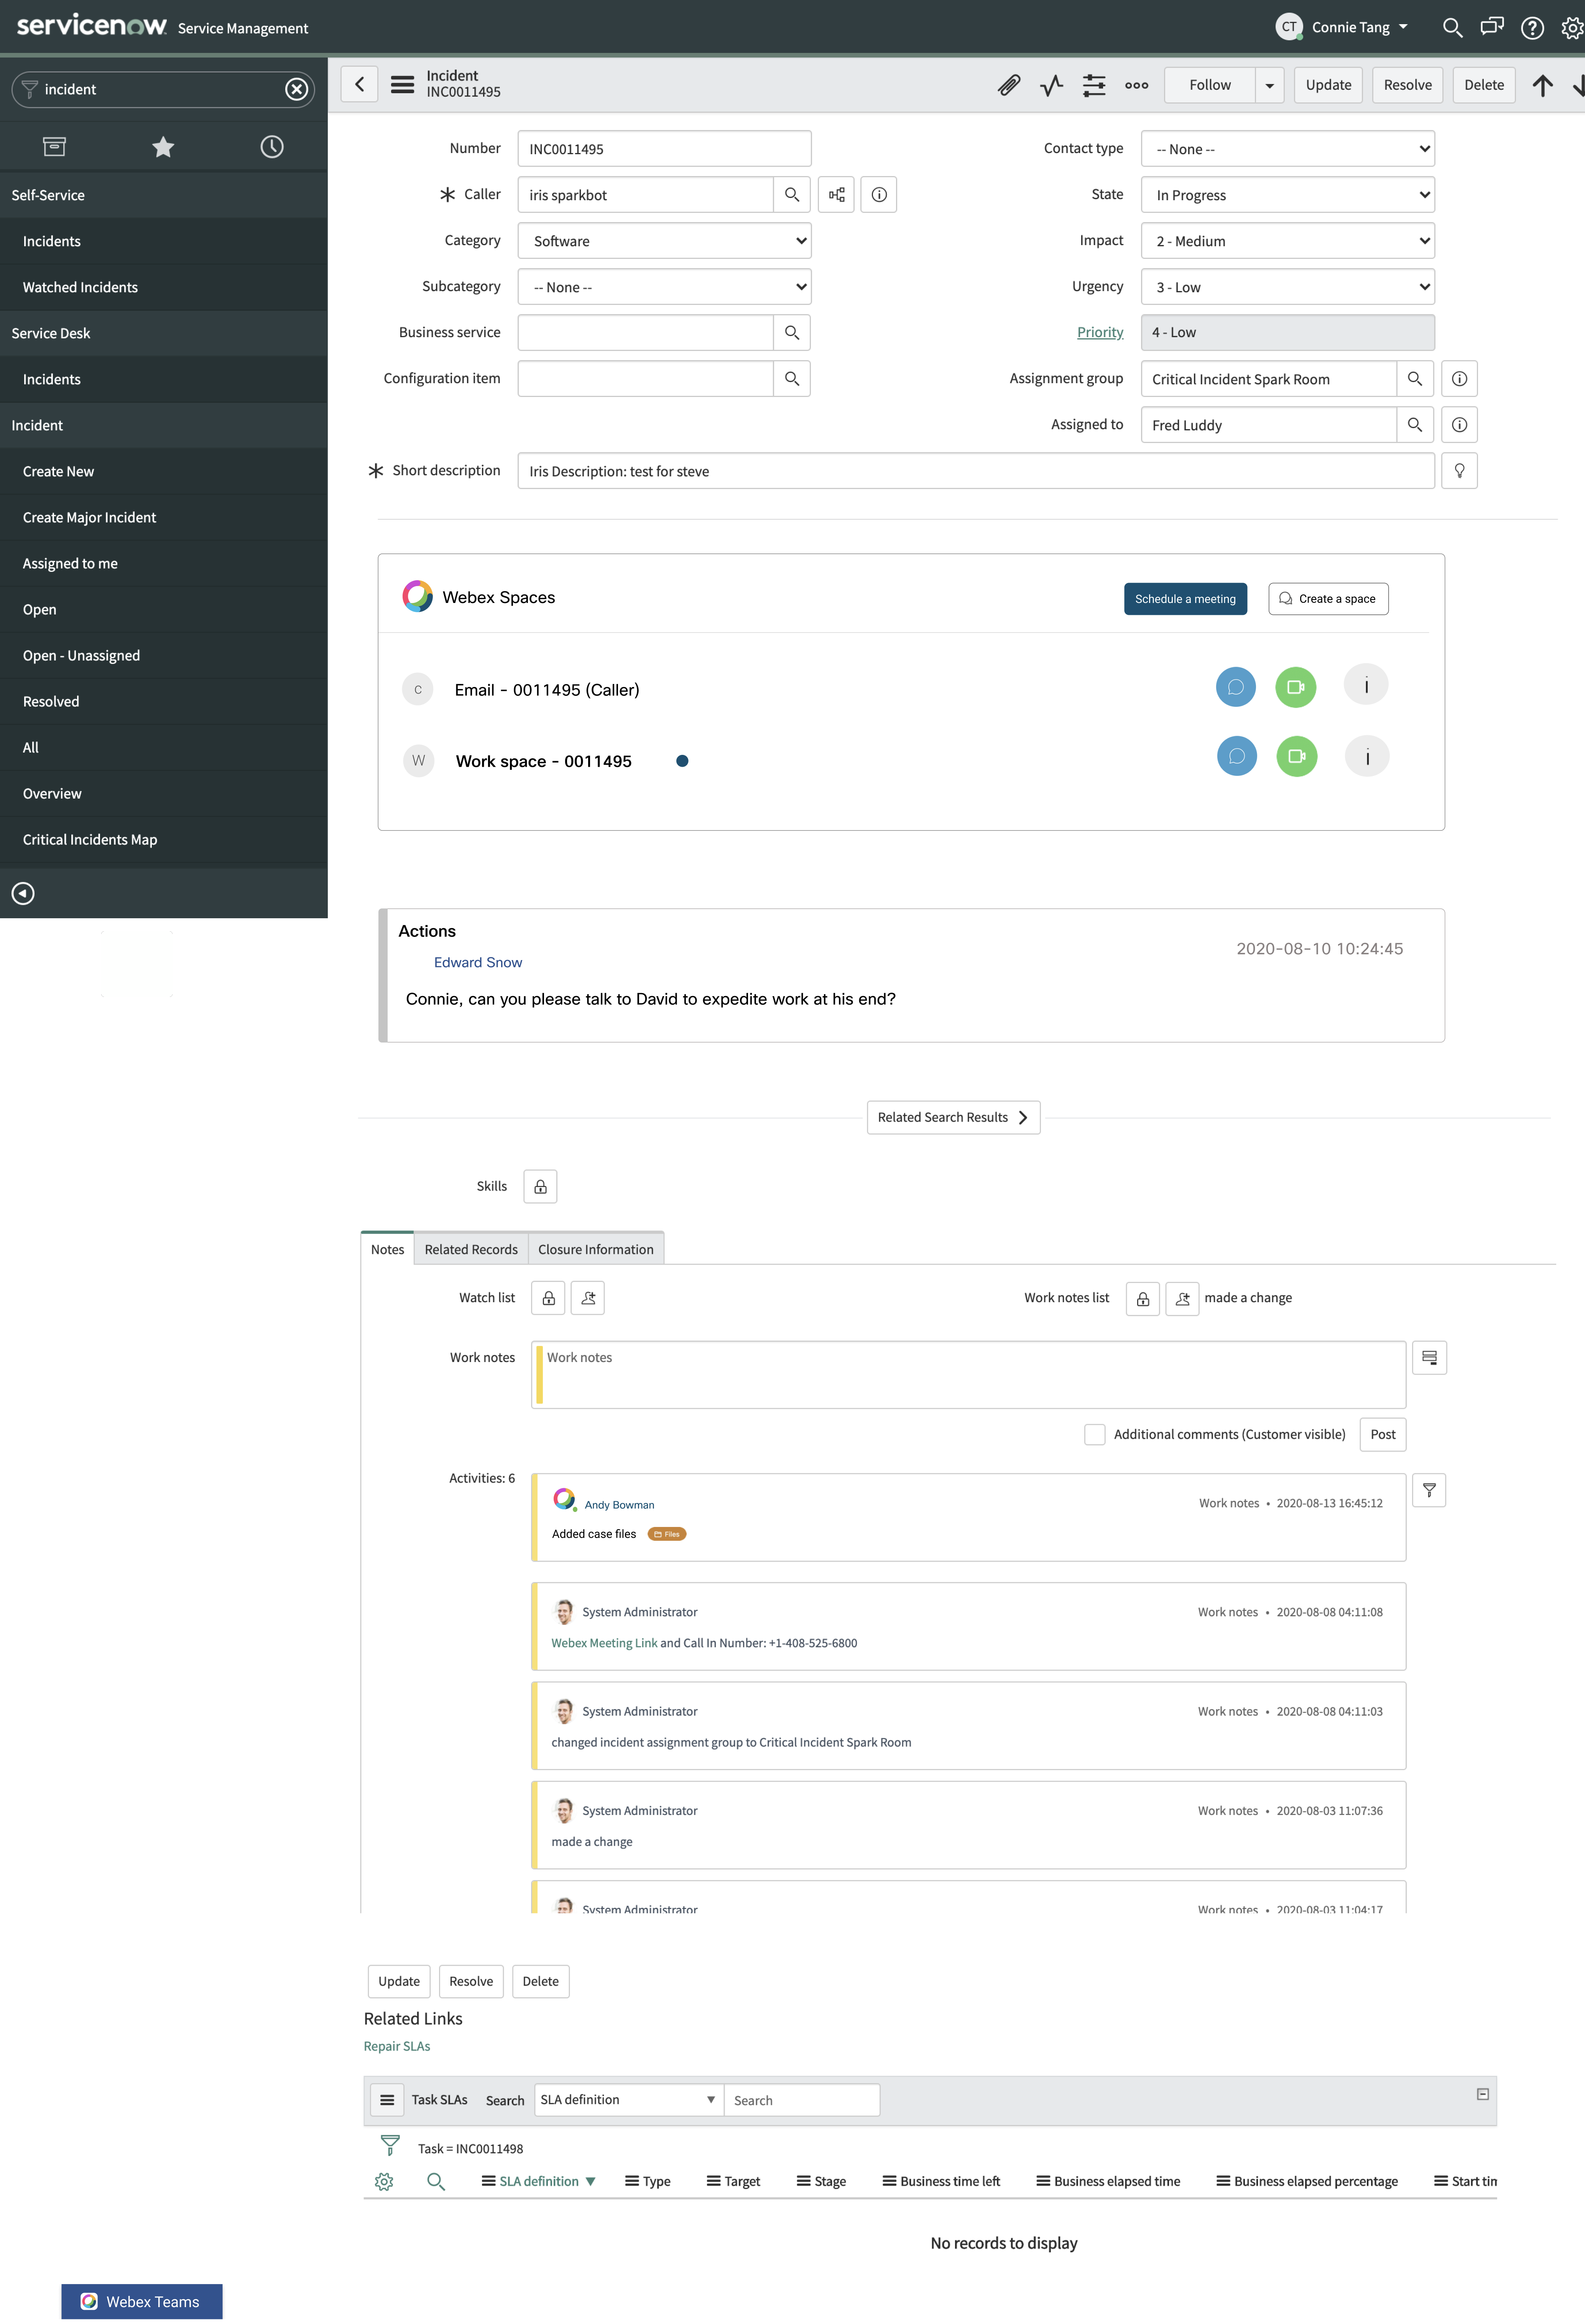The width and height of the screenshot is (1585, 2324).
Task: Show info for Work space - 0011495
Action: tap(1367, 756)
